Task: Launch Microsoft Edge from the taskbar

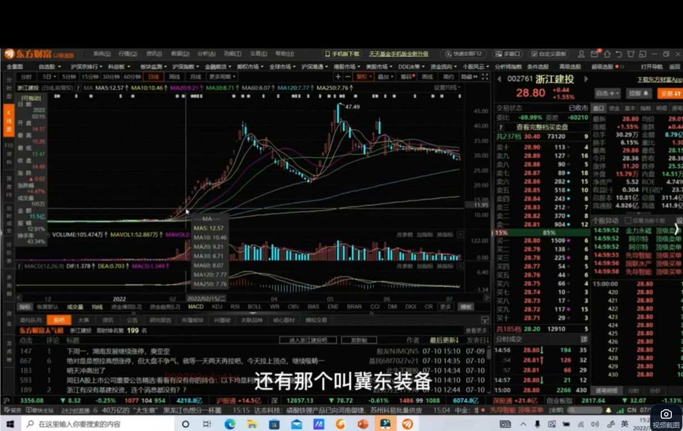Action: 229,424
